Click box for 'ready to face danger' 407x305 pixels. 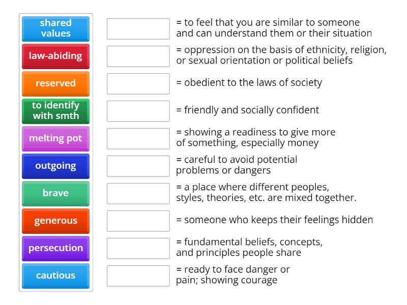pyautogui.click(x=138, y=276)
